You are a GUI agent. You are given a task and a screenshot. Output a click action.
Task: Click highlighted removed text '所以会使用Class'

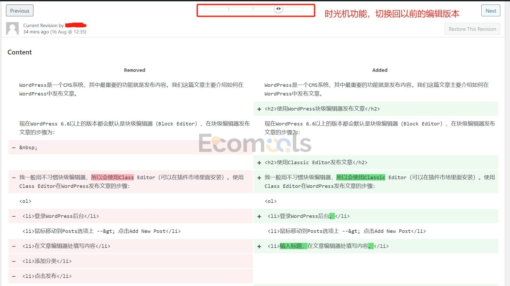click(112, 177)
